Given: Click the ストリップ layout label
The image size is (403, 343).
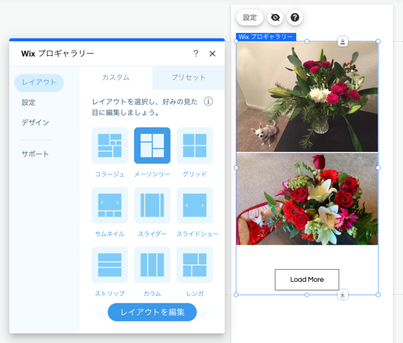Looking at the screenshot, I should (x=109, y=294).
